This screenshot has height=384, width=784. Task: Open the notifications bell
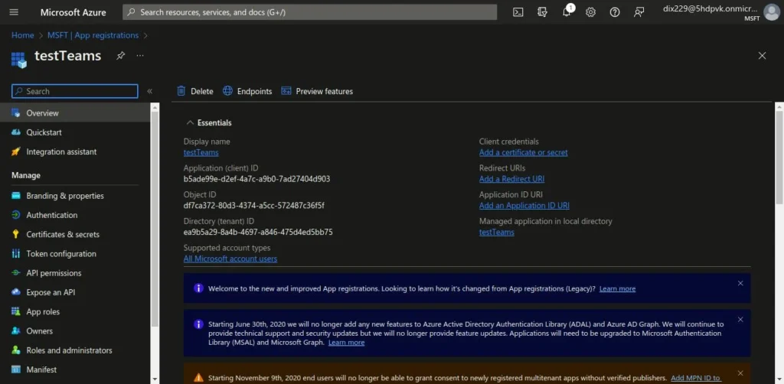(567, 12)
